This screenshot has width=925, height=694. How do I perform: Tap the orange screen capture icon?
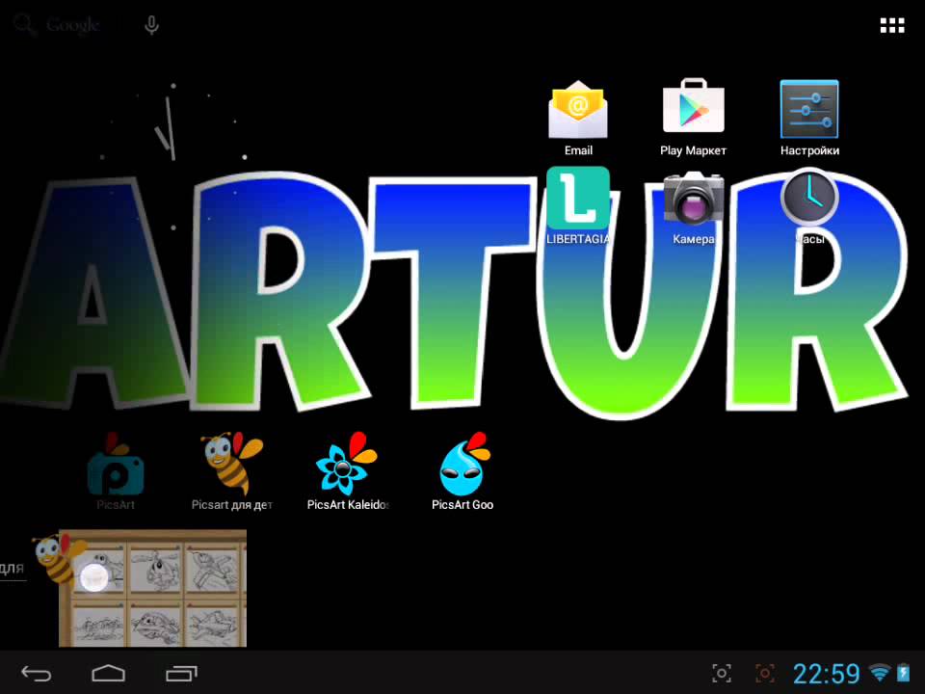764,674
